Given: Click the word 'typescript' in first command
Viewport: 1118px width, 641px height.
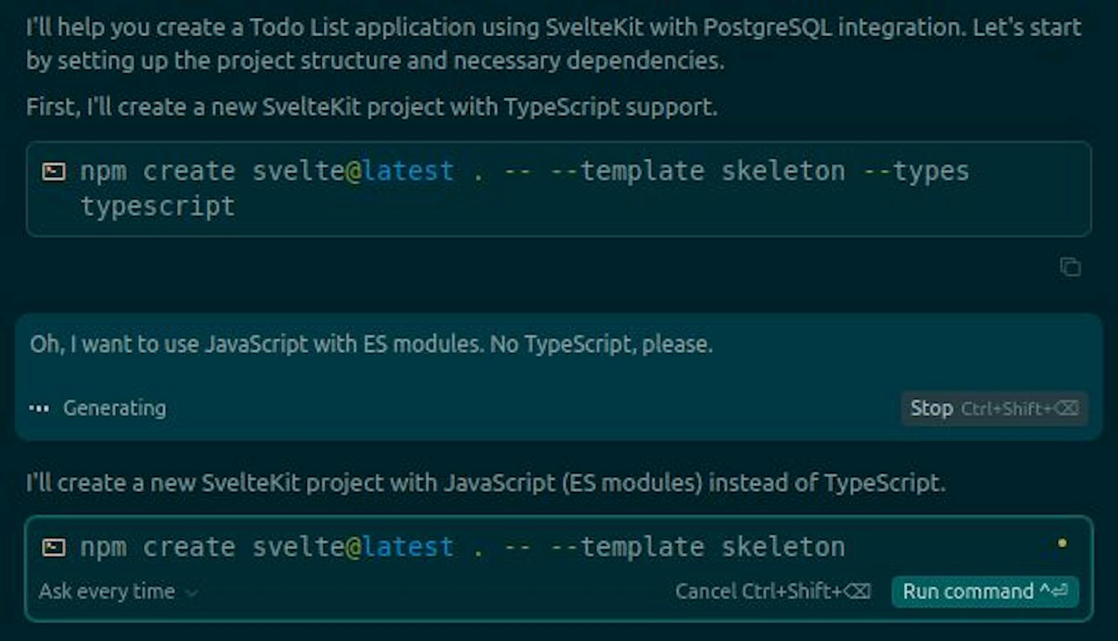Looking at the screenshot, I should coord(158,206).
